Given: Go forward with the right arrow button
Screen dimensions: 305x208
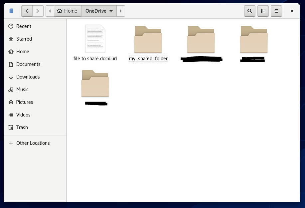Looking at the screenshot, I should coord(38,11).
